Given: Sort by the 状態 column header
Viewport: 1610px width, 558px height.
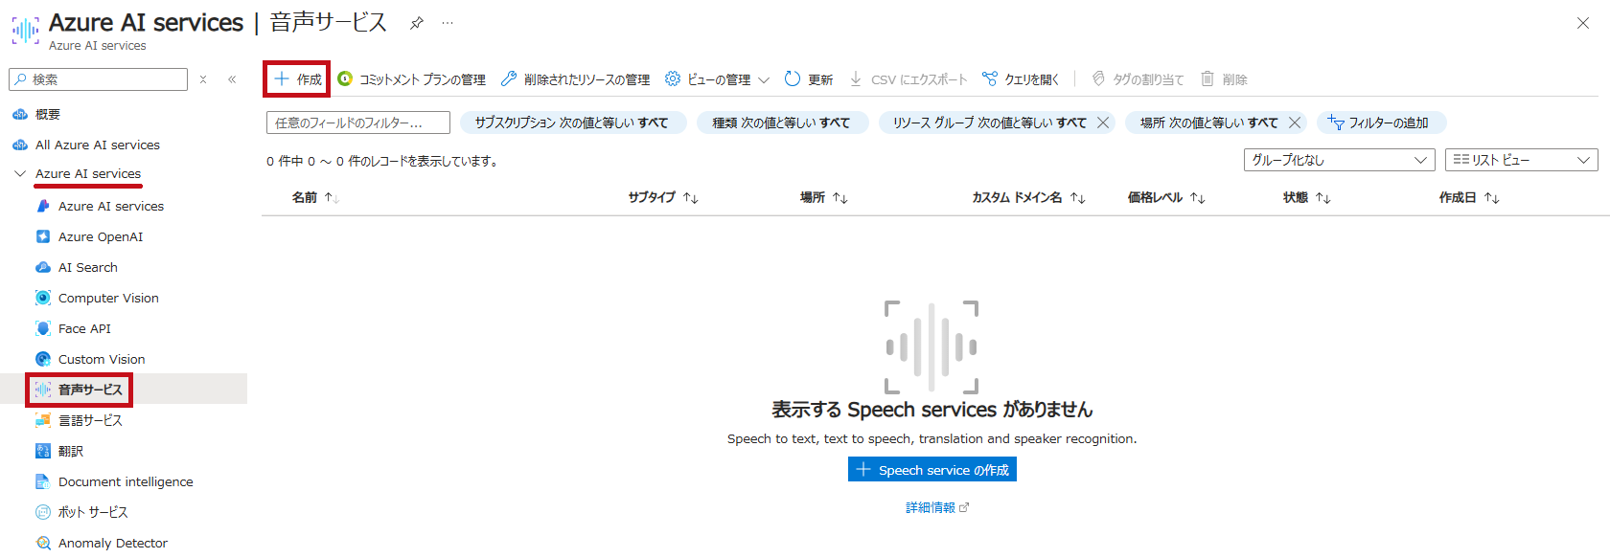Looking at the screenshot, I should click(1307, 197).
